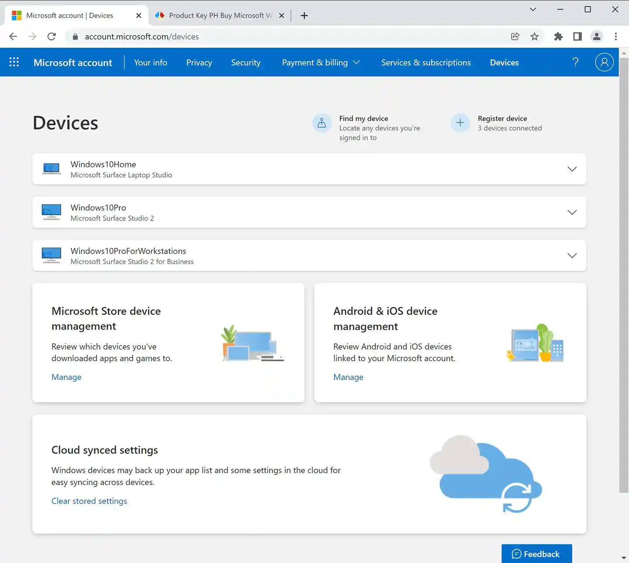Expand the Windows10Home device details
Image resolution: width=629 pixels, height=563 pixels.
(x=572, y=169)
